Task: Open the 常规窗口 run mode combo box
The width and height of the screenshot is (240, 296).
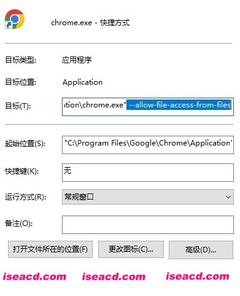Action: tap(148, 197)
